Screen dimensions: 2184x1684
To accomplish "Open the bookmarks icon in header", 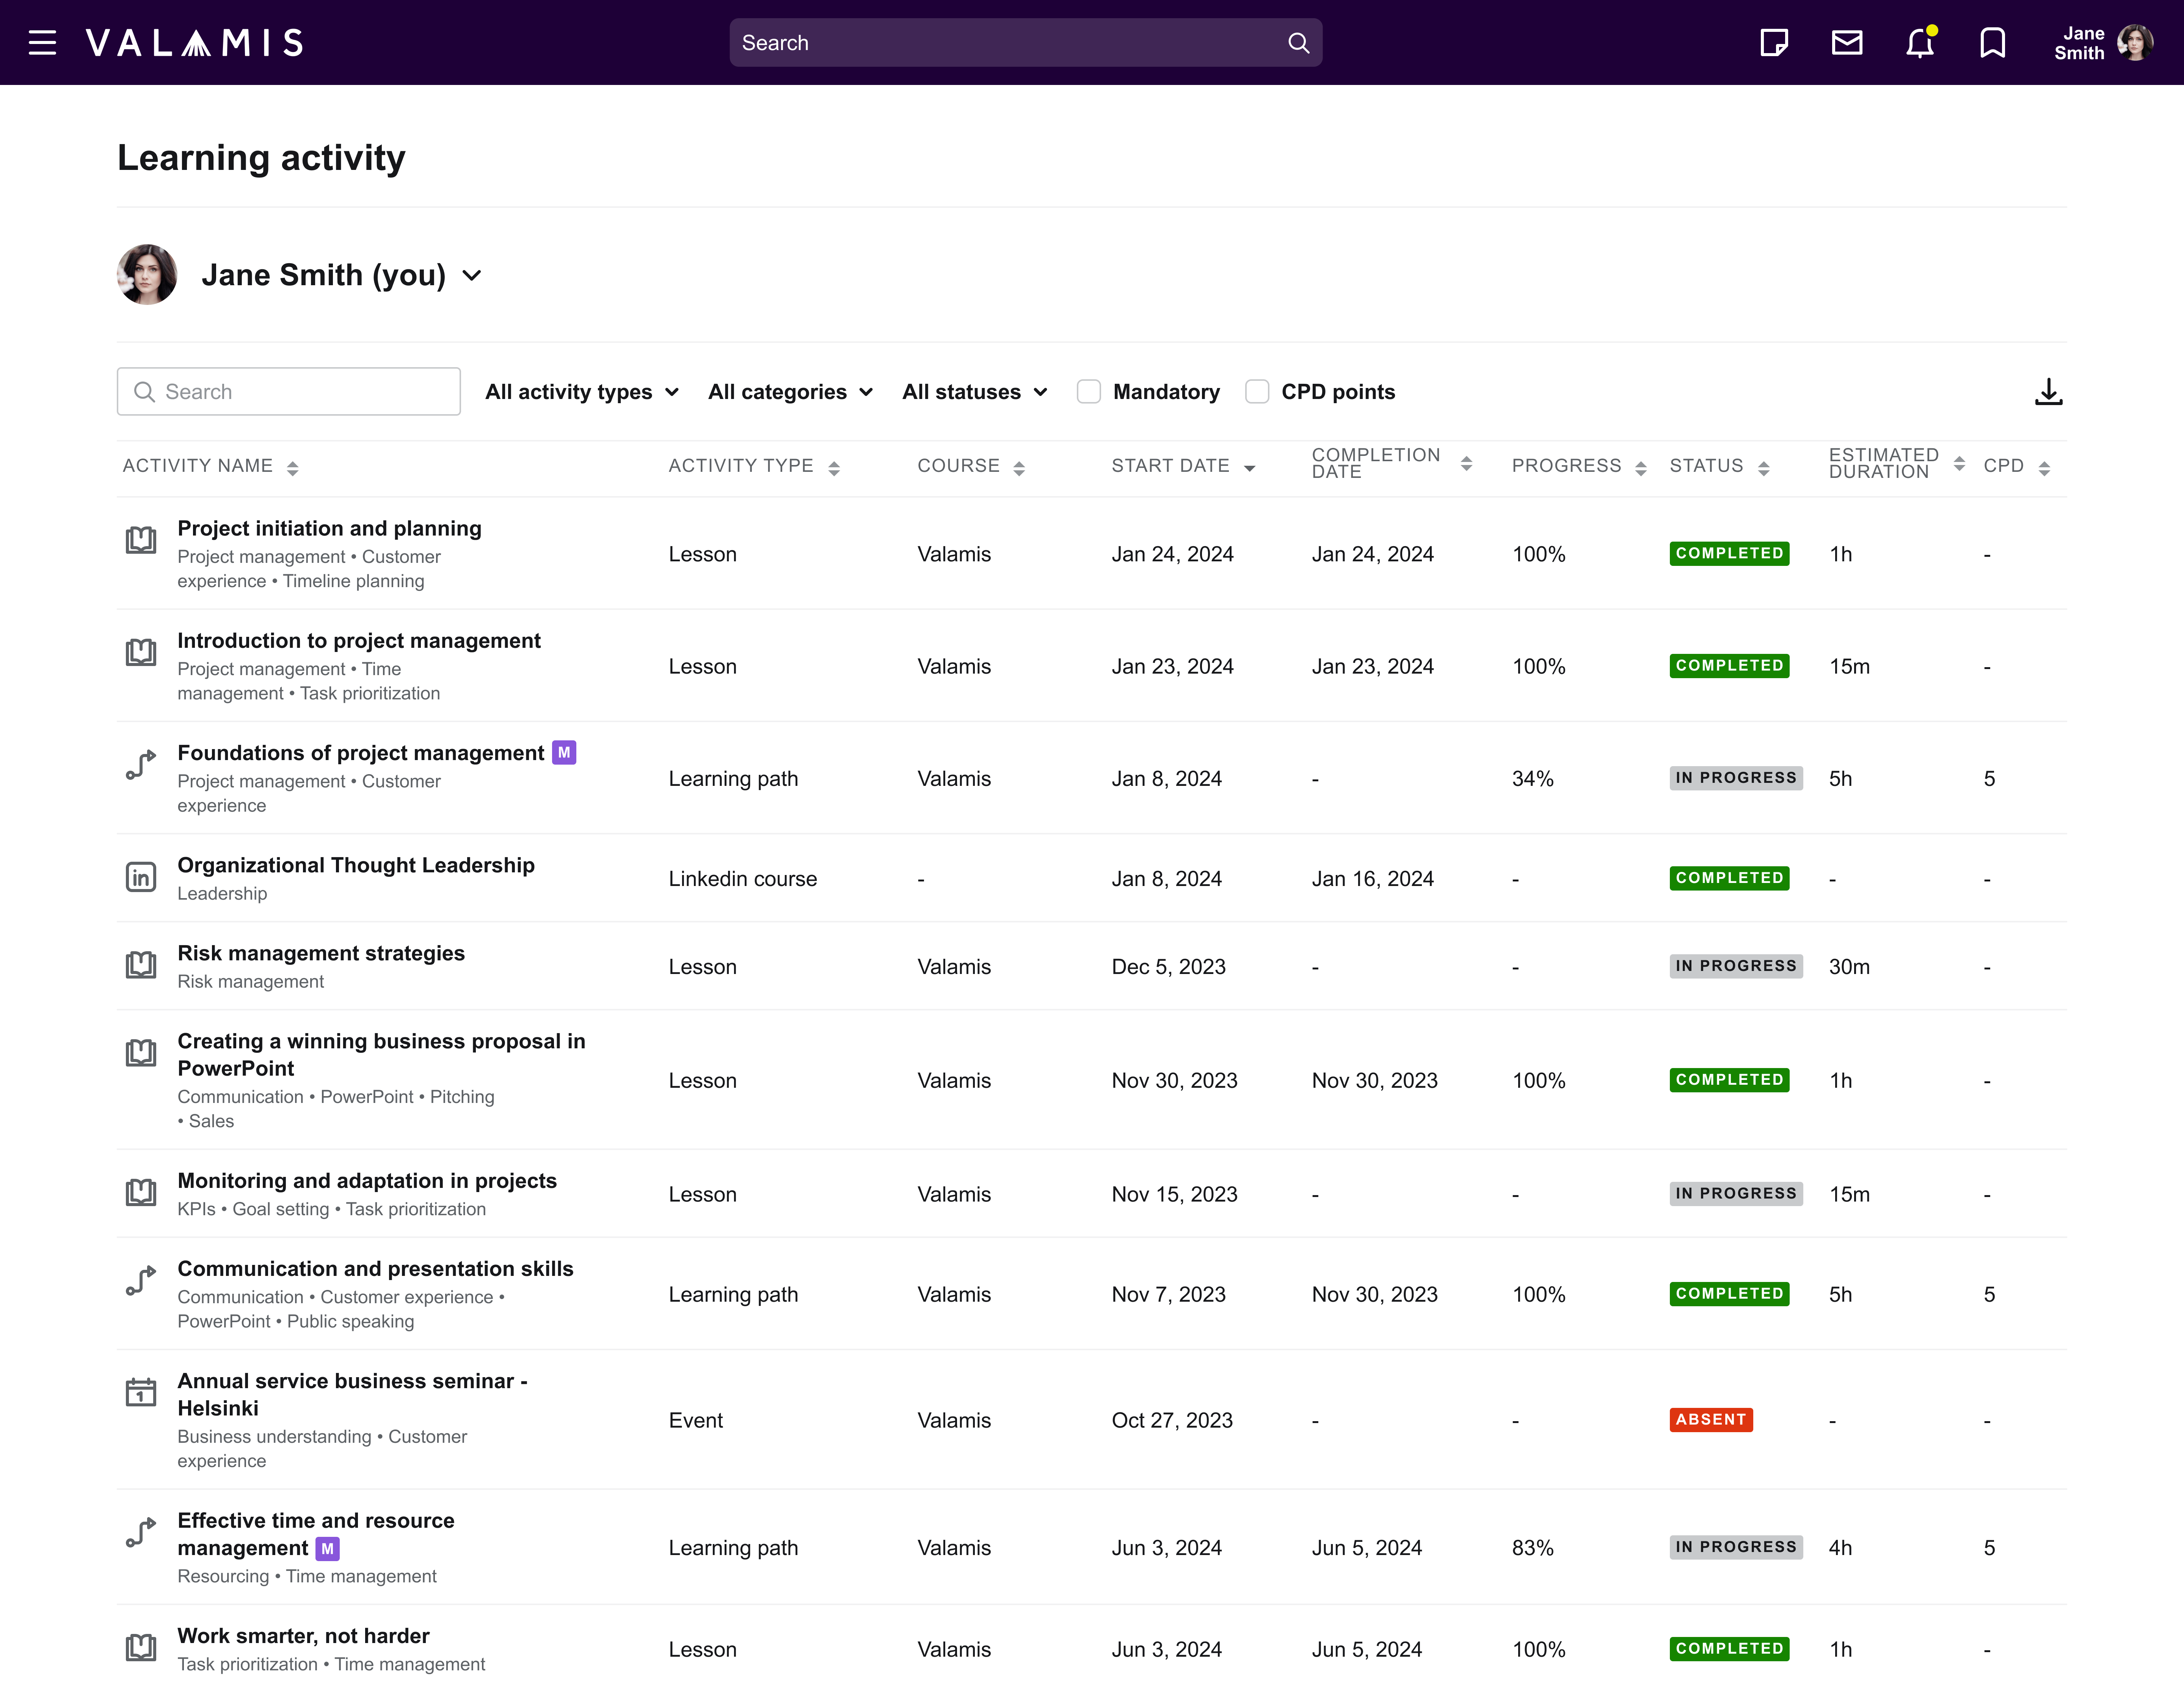I will click(x=1993, y=43).
